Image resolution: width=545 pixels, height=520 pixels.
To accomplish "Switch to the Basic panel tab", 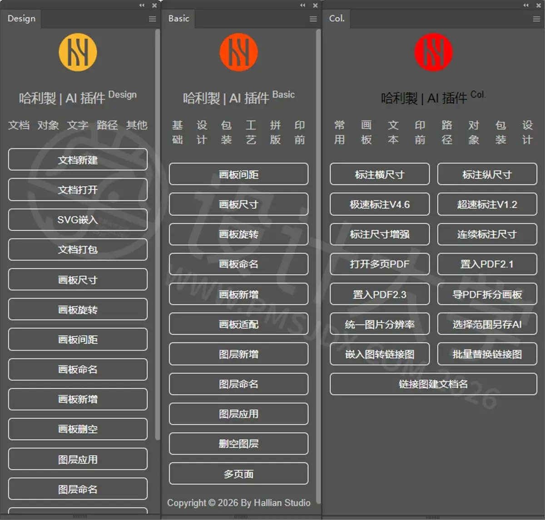I will coord(178,19).
